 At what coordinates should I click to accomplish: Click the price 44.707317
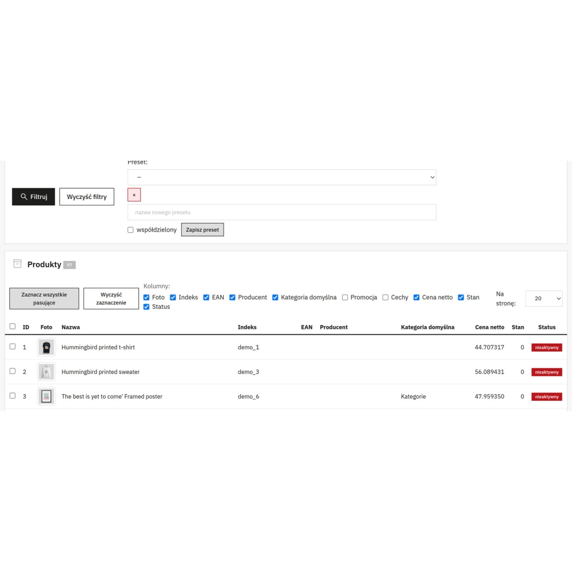490,347
